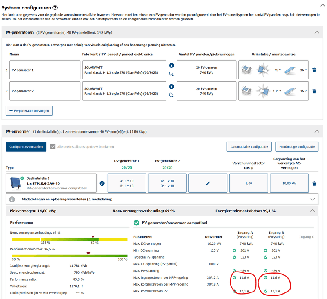Add a generator with PV-generator toevoegen

point(29,110)
